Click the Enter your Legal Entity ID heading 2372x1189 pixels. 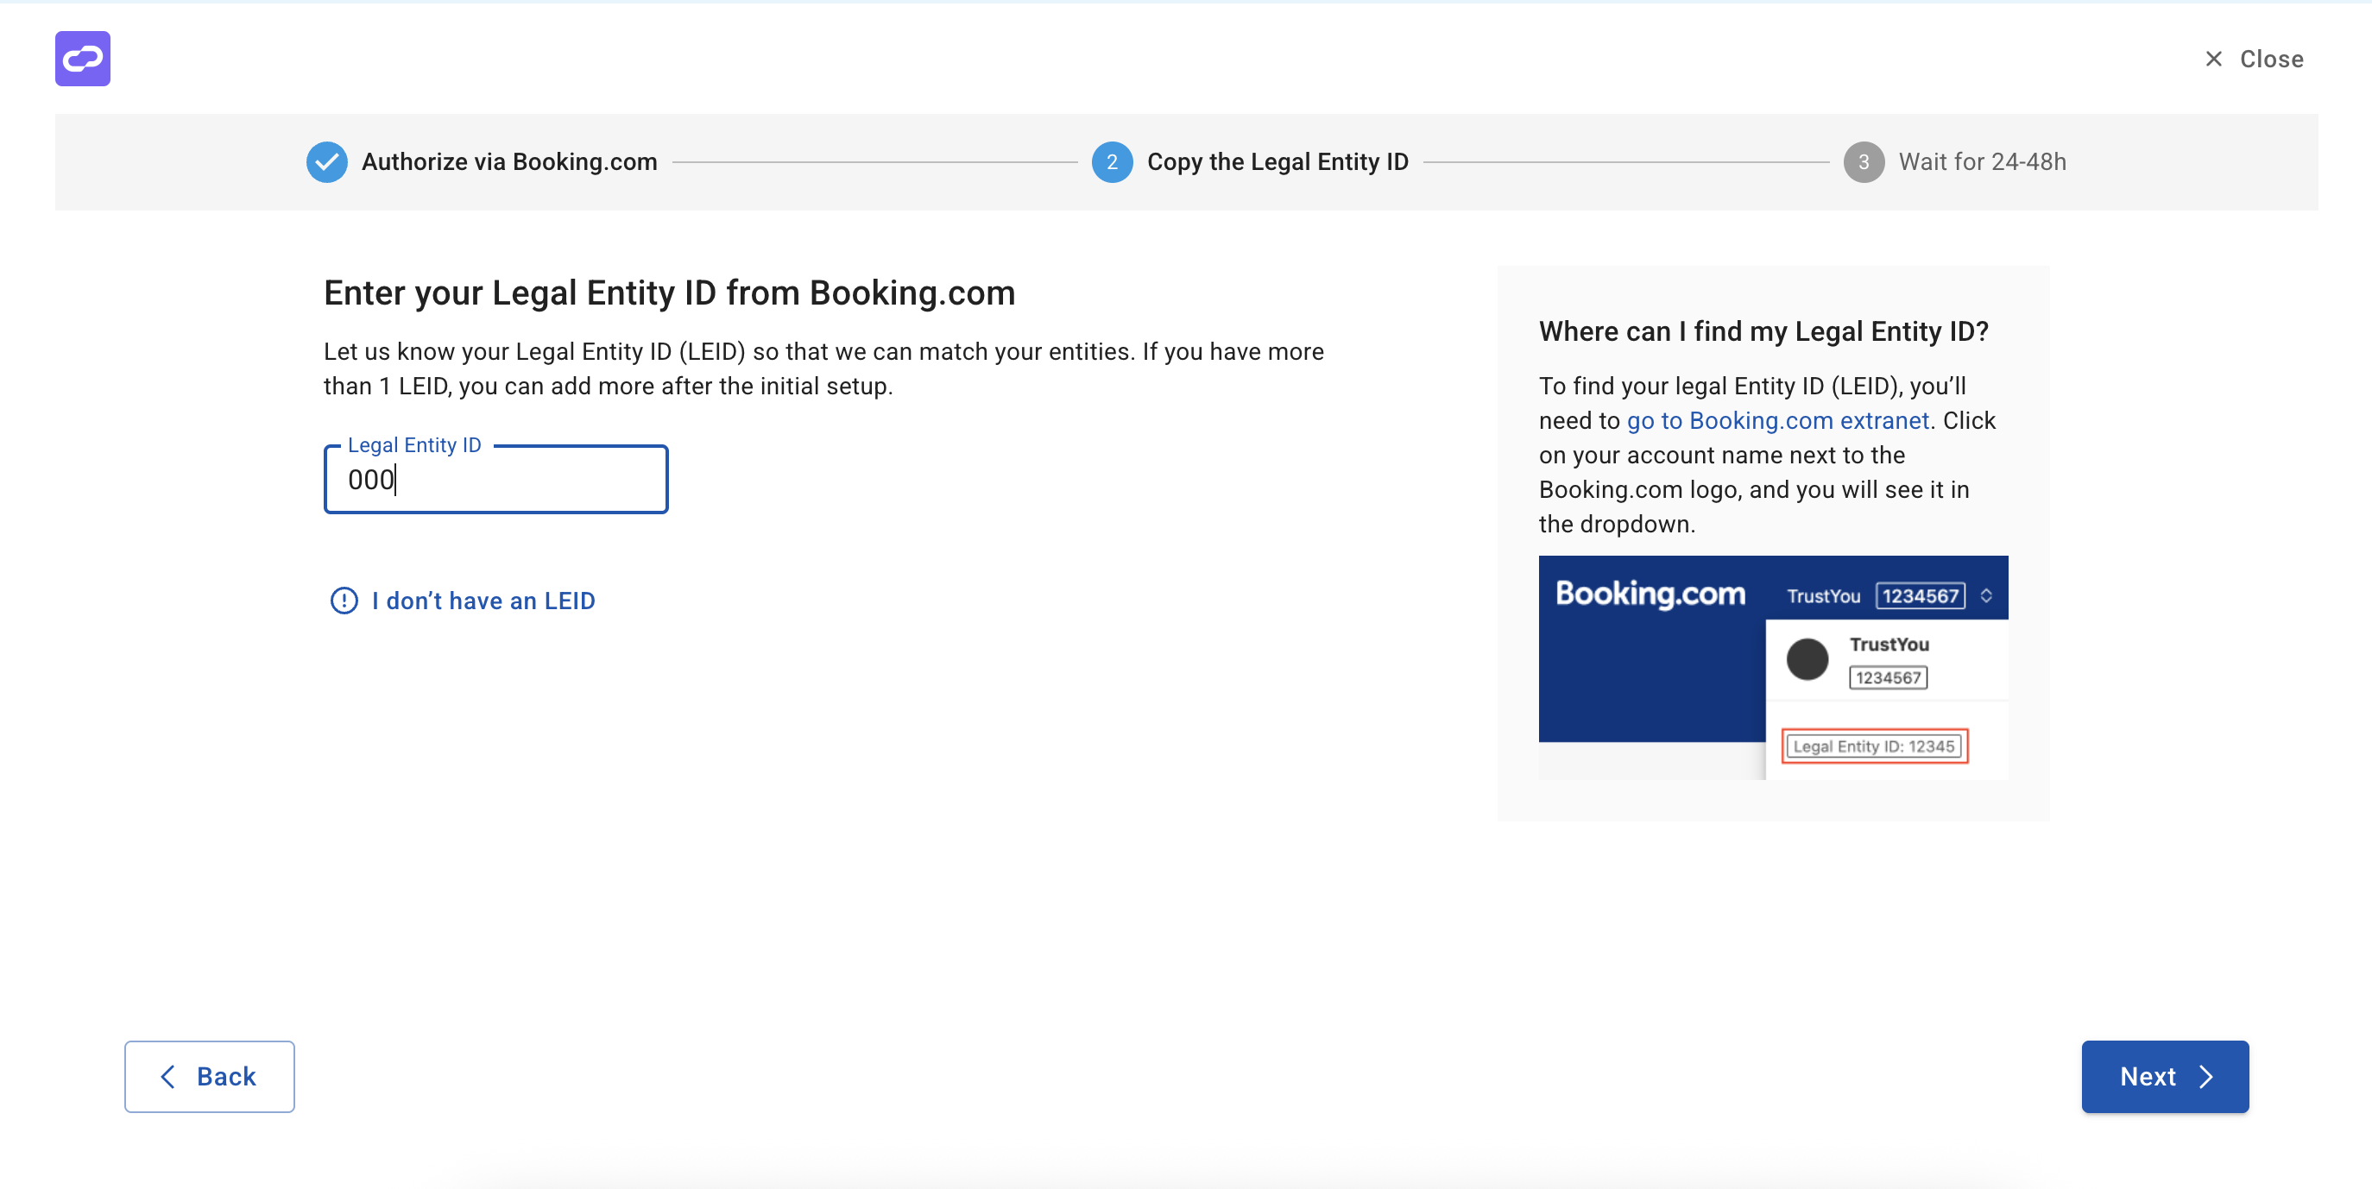tap(670, 293)
